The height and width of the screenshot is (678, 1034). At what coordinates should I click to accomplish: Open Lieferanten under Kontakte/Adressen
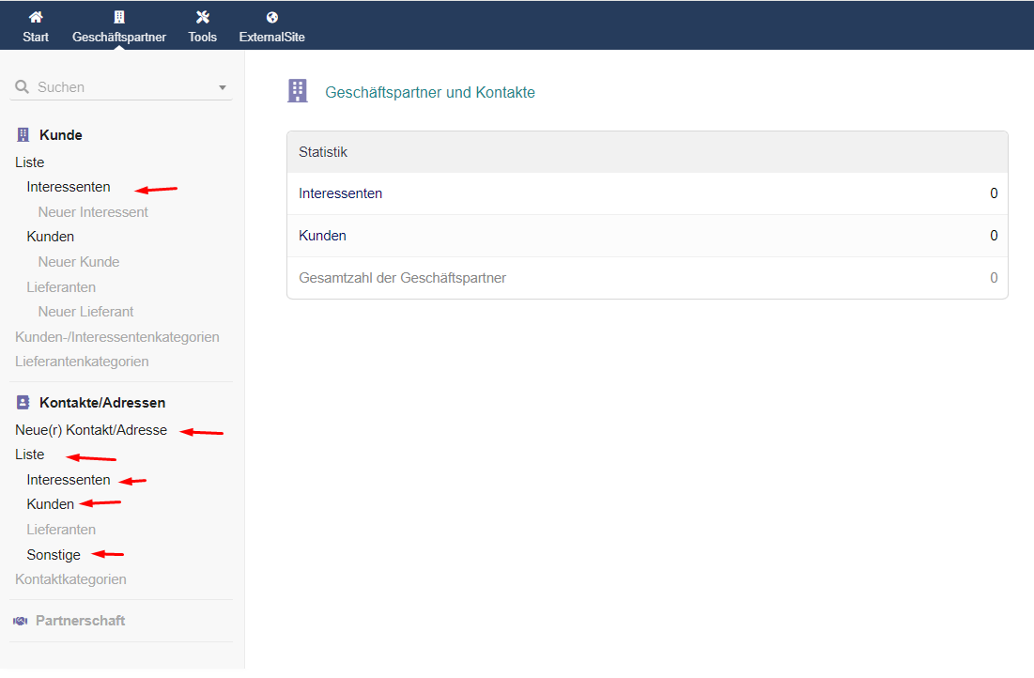coord(61,530)
